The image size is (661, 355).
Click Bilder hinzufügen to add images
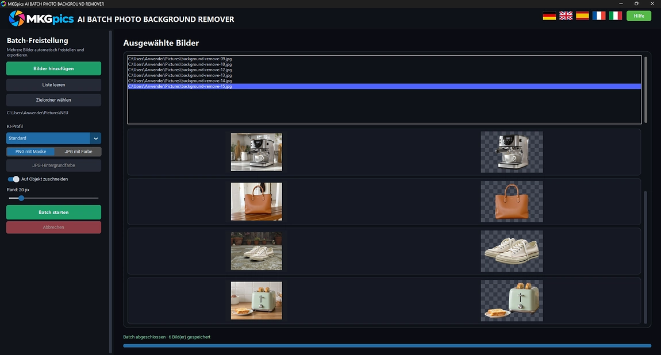[53, 68]
